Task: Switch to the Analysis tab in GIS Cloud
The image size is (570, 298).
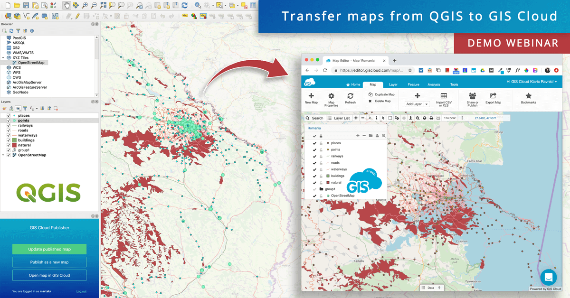Action: [x=434, y=84]
